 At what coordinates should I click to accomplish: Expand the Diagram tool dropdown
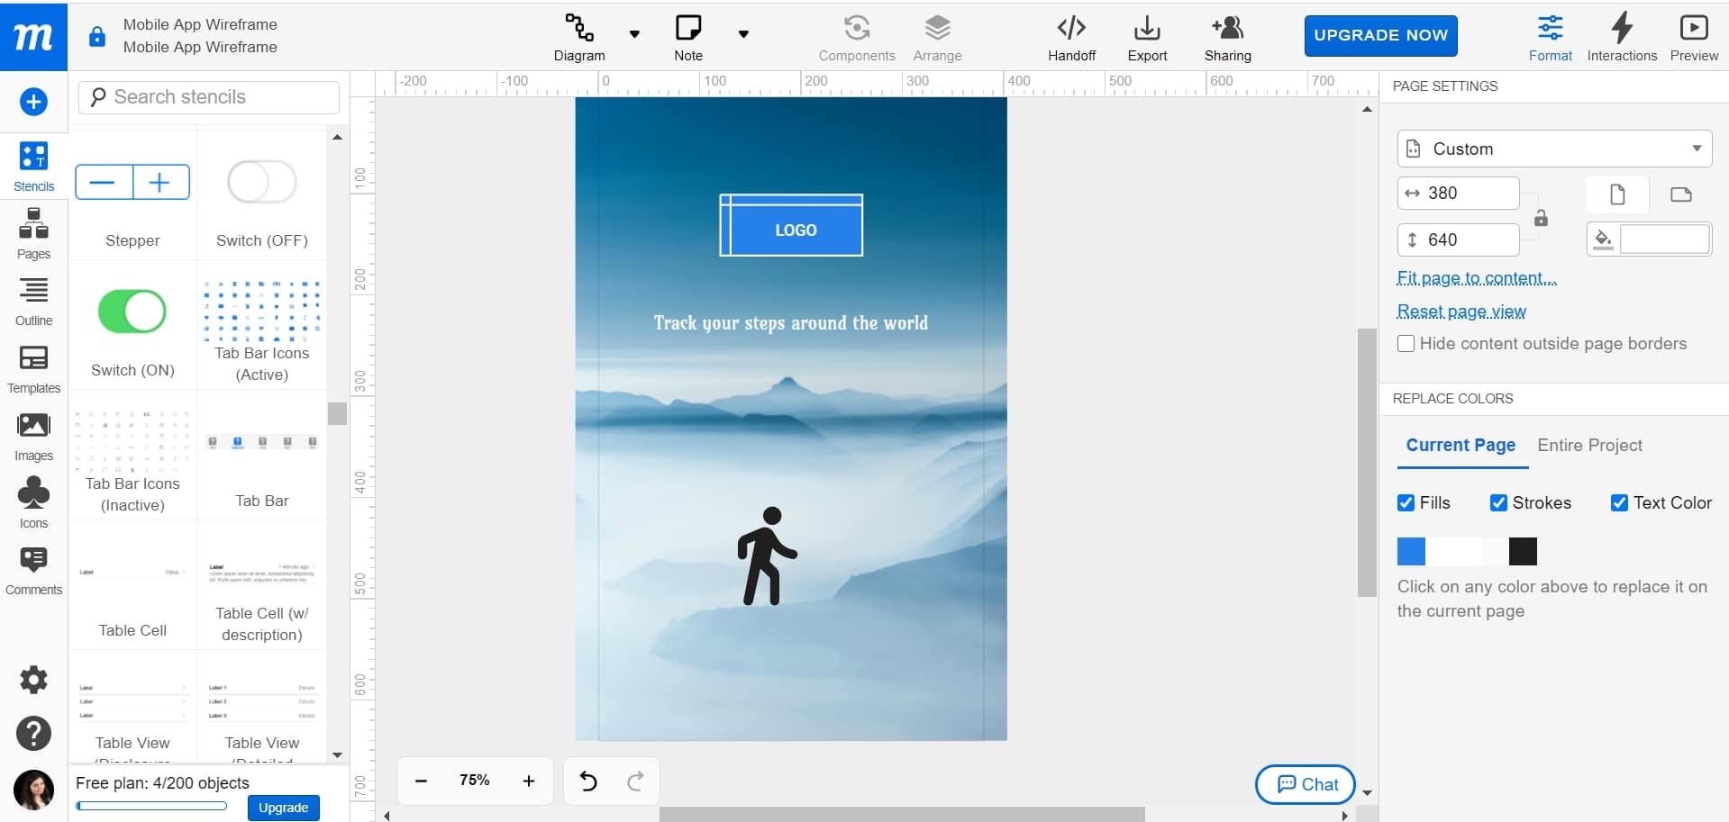coord(635,34)
